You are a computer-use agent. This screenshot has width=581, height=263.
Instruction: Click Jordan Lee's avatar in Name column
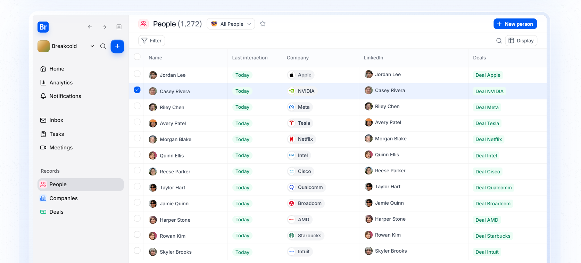point(153,75)
